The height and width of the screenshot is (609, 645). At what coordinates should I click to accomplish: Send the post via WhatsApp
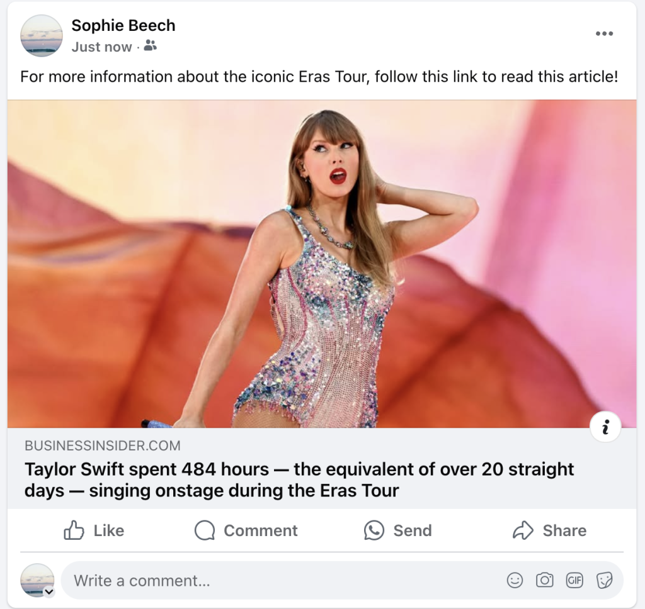[x=397, y=530]
